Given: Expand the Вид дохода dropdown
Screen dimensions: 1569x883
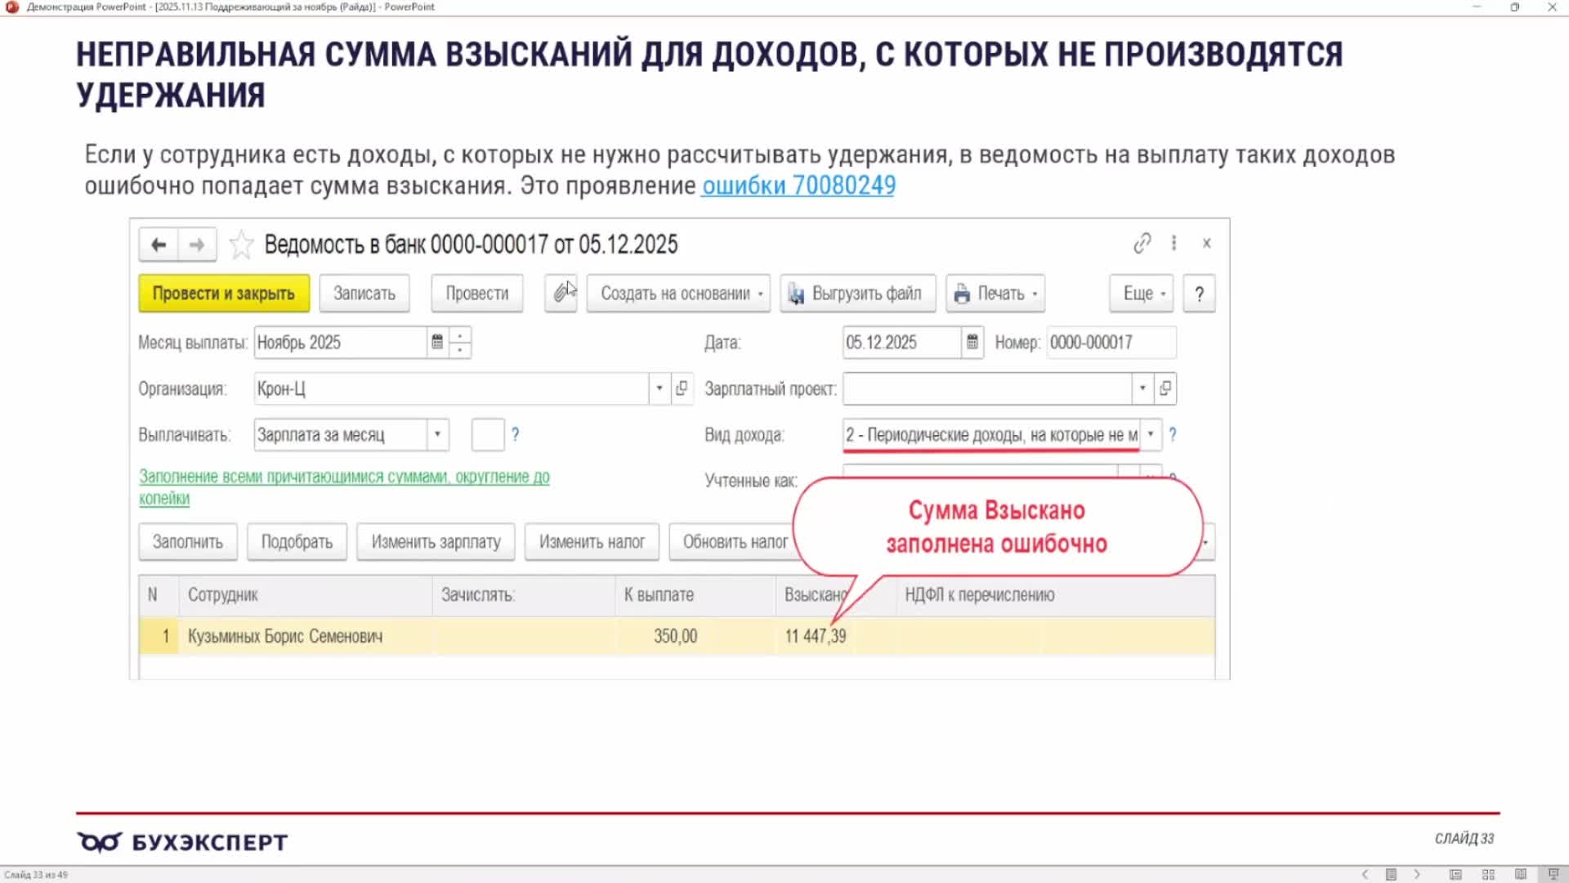Looking at the screenshot, I should pos(1150,435).
